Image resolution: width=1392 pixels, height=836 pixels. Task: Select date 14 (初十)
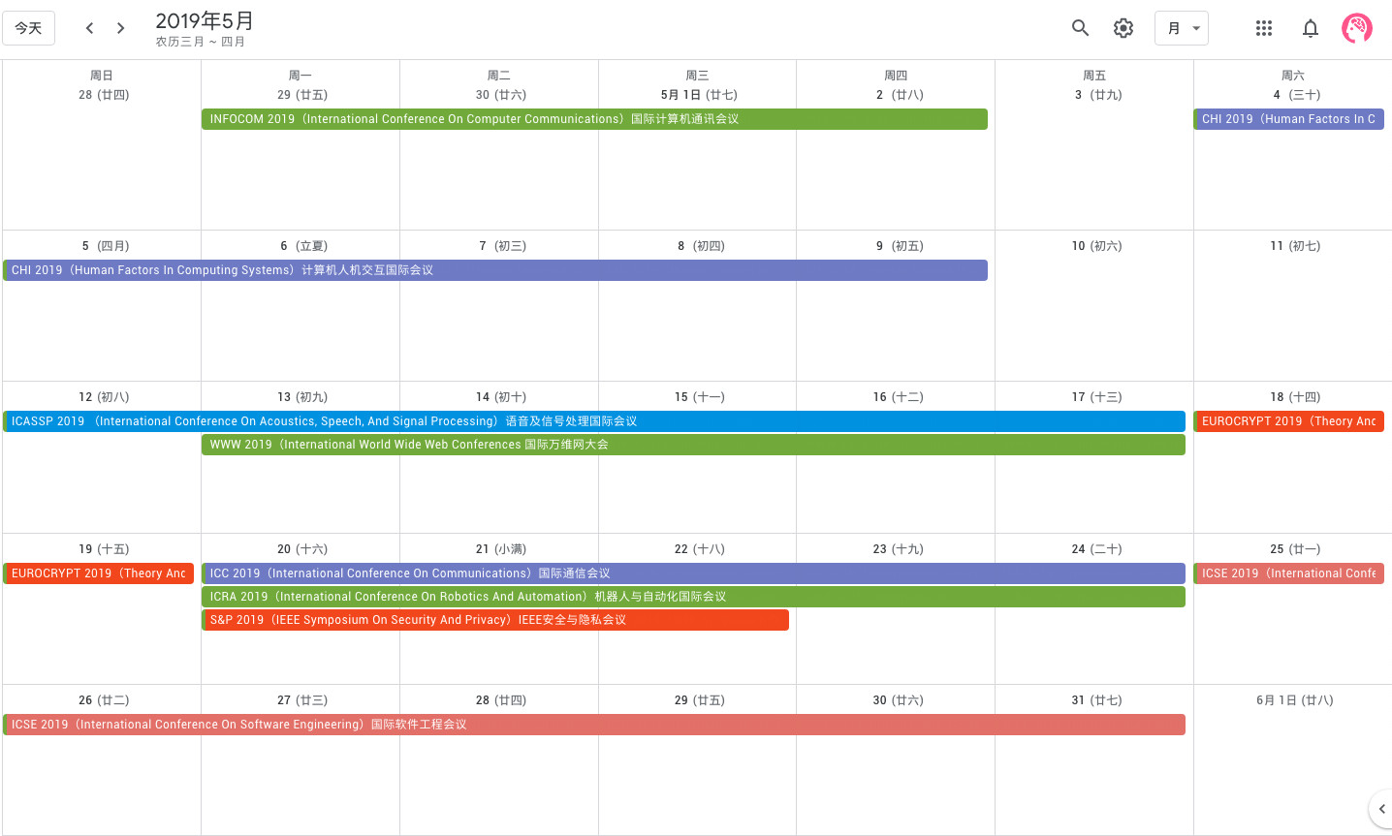501,397
